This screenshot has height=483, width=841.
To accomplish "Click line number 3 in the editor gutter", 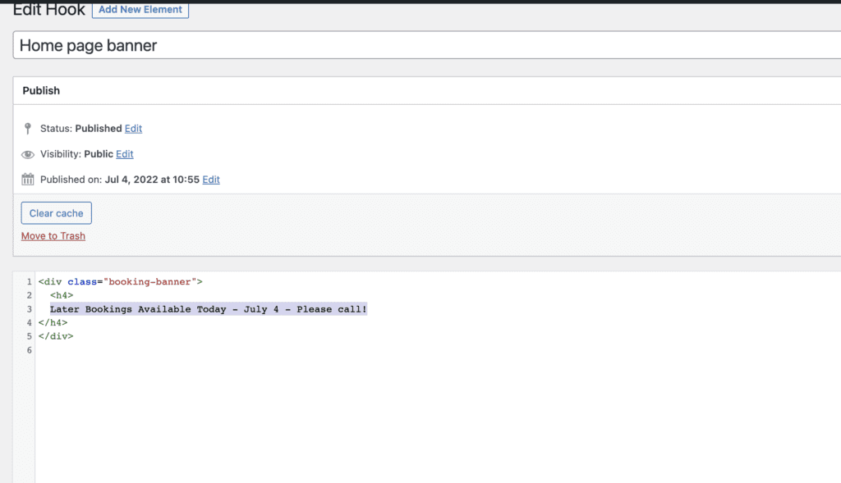I will [29, 309].
